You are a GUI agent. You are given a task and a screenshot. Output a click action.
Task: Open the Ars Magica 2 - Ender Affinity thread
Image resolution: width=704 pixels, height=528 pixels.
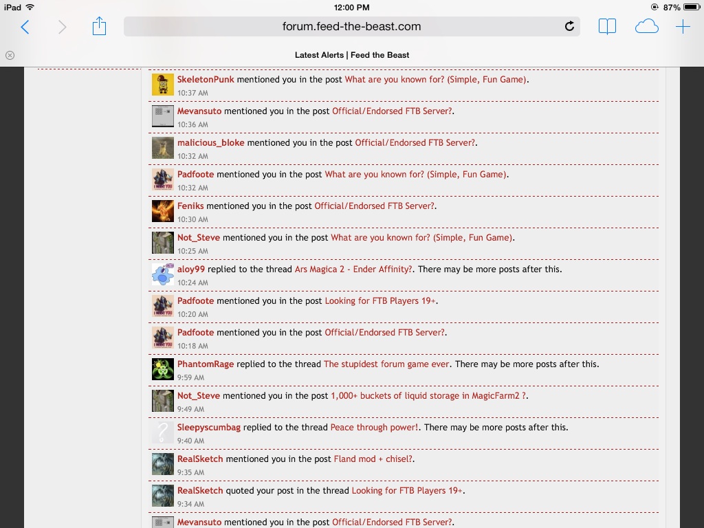click(x=353, y=269)
